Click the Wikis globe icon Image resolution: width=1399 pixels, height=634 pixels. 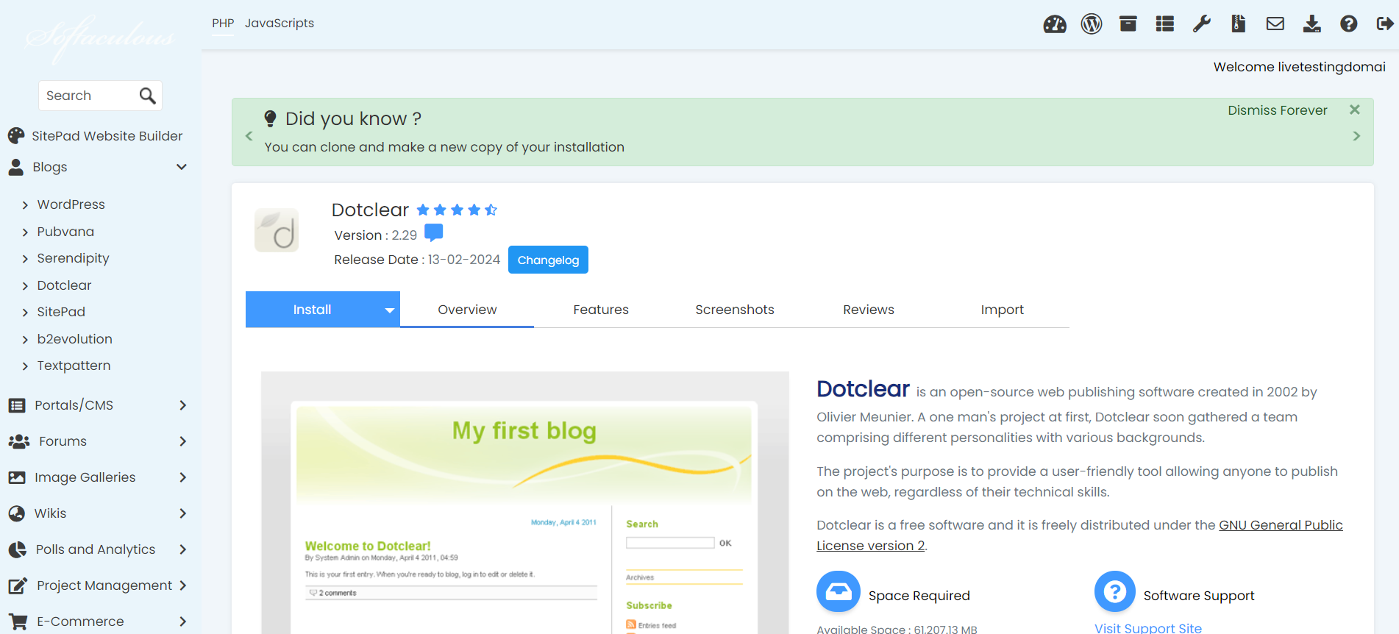click(17, 513)
